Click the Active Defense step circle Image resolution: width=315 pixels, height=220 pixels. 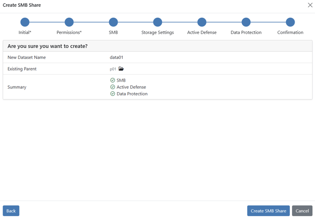[202, 22]
